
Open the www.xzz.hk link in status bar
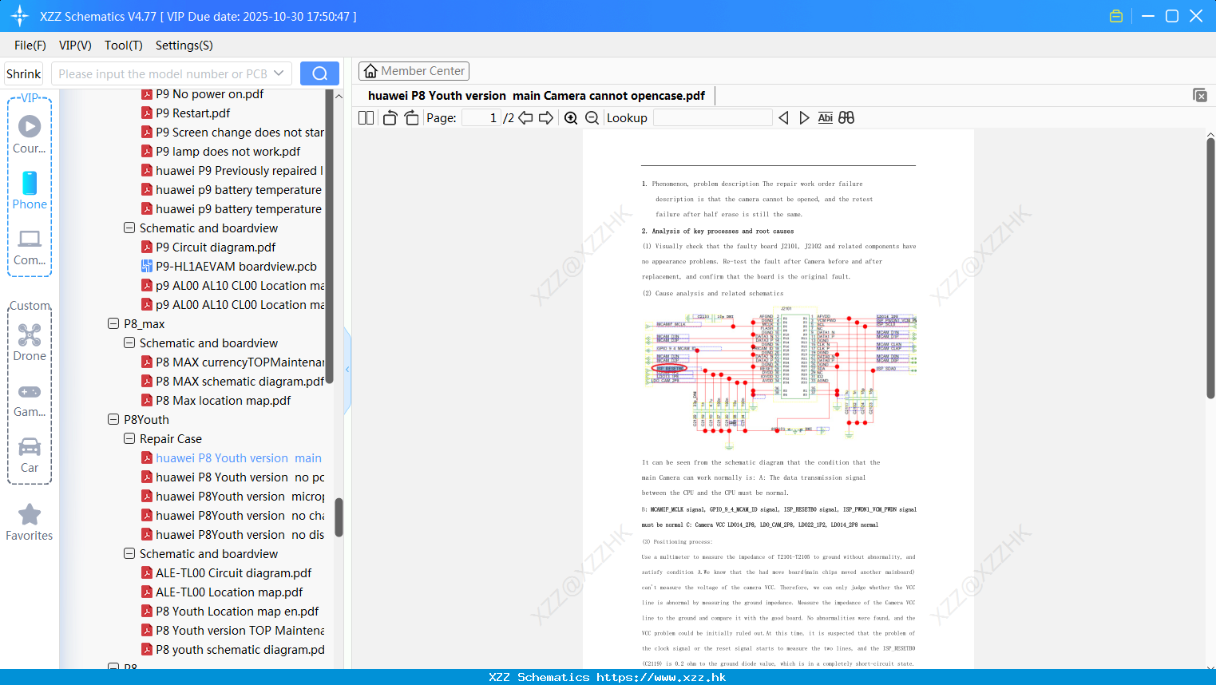coord(661,677)
